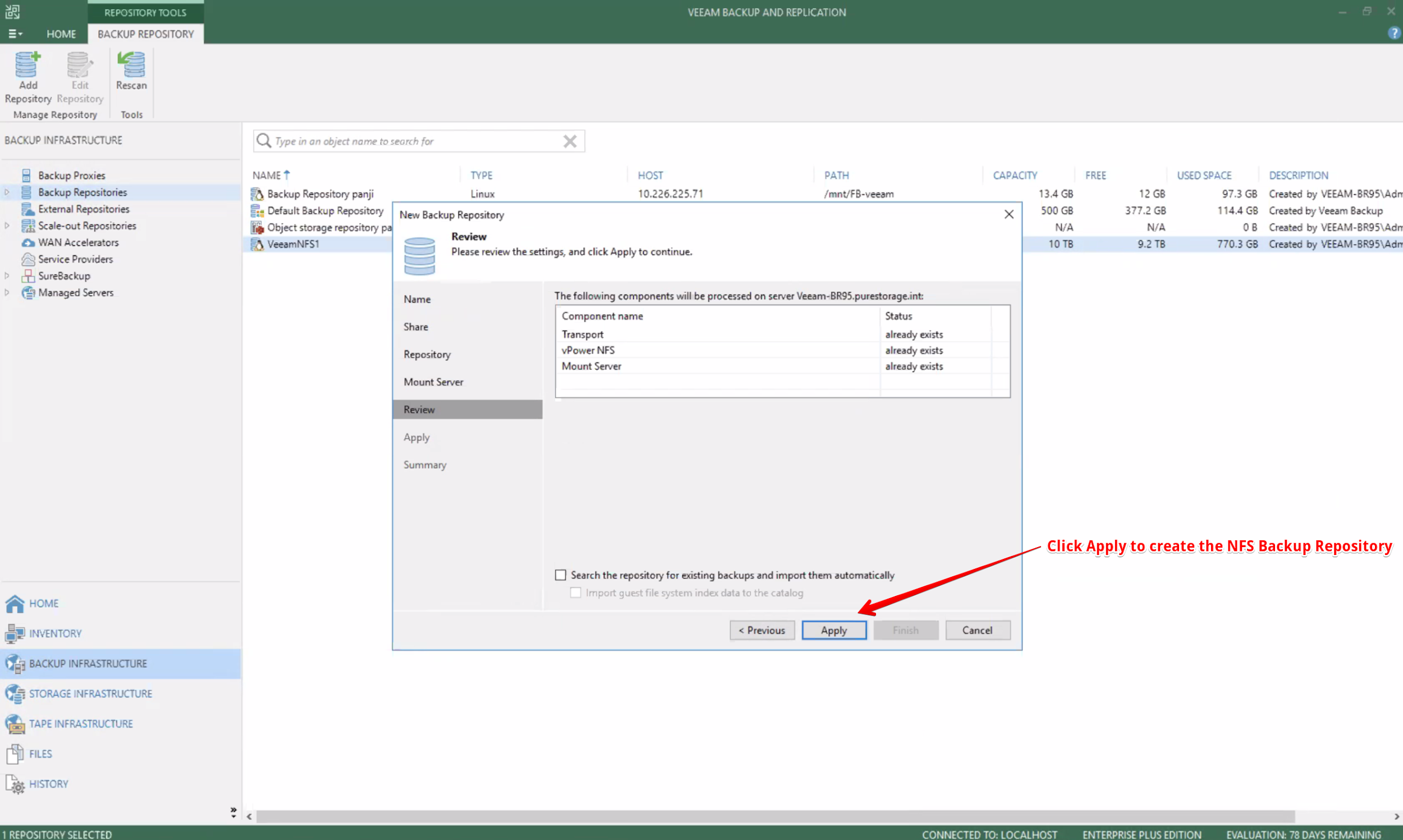Select Backup Repositories tree node
Screen dimensions: 1403x840
82,192
